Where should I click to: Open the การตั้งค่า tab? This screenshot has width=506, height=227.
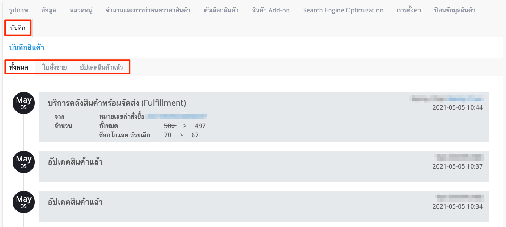(x=409, y=10)
